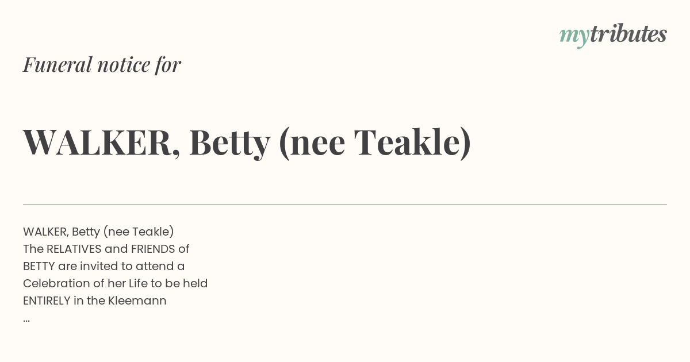Click the small "WALKER, Betty (nee Teakle)" line
The image size is (690, 362).
coord(98,232)
